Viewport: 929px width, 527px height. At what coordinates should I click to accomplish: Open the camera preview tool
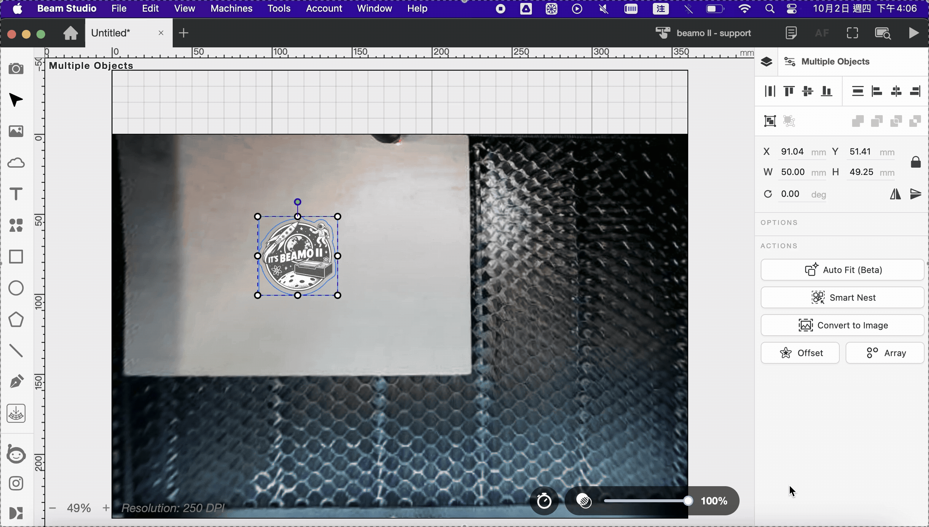(x=16, y=69)
